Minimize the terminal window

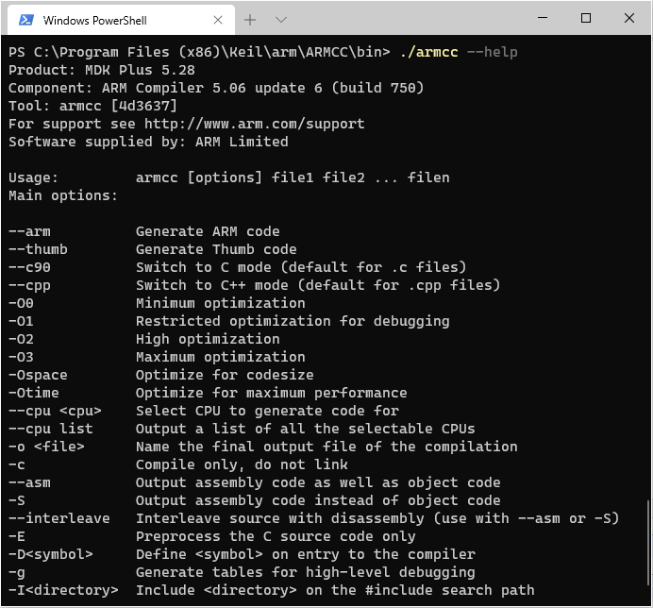pyautogui.click(x=543, y=18)
